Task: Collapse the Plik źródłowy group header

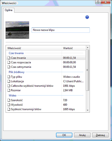Action: (x=17, y=72)
